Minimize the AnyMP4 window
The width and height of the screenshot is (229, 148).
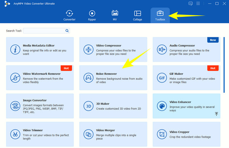(x=210, y=3)
